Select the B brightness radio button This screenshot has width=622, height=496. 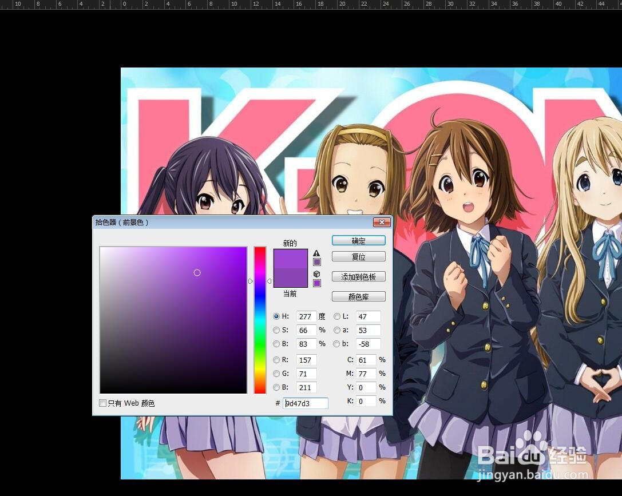(x=276, y=344)
